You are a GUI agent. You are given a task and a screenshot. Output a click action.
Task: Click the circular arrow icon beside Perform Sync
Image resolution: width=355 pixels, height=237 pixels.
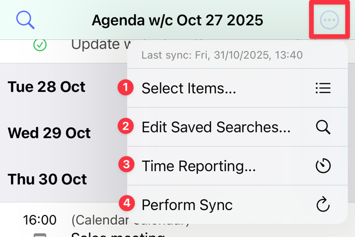tap(323, 205)
